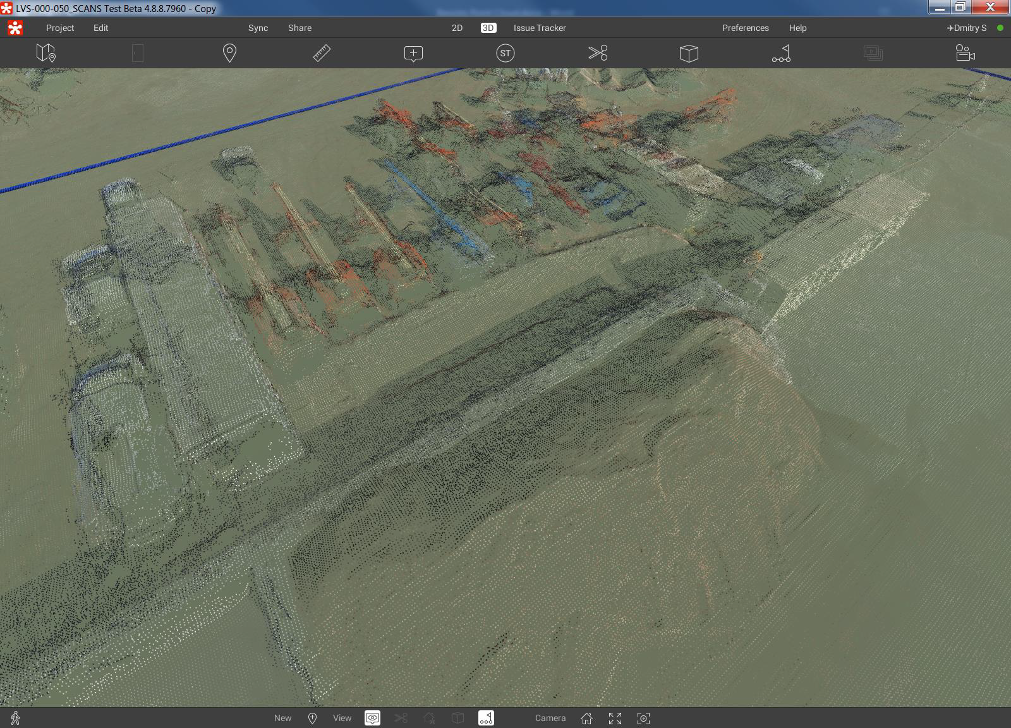Image resolution: width=1011 pixels, height=728 pixels.
Task: Select the scissors cut tool
Action: point(597,53)
